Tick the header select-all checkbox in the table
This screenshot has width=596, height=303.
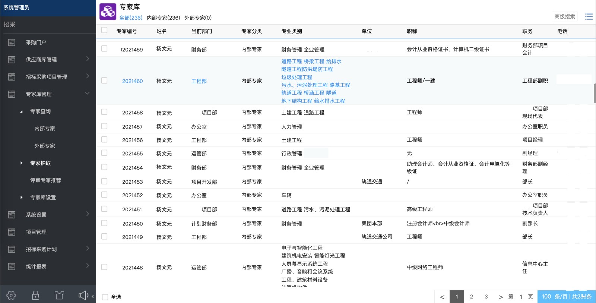pyautogui.click(x=104, y=30)
